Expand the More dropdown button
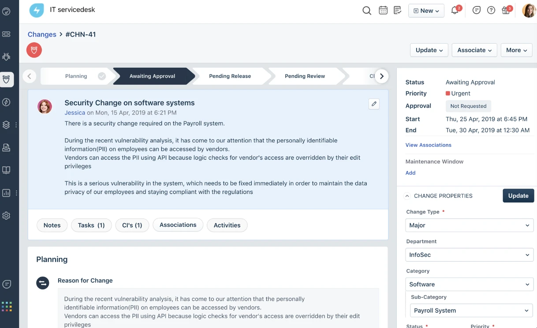537x328 pixels. pos(516,50)
